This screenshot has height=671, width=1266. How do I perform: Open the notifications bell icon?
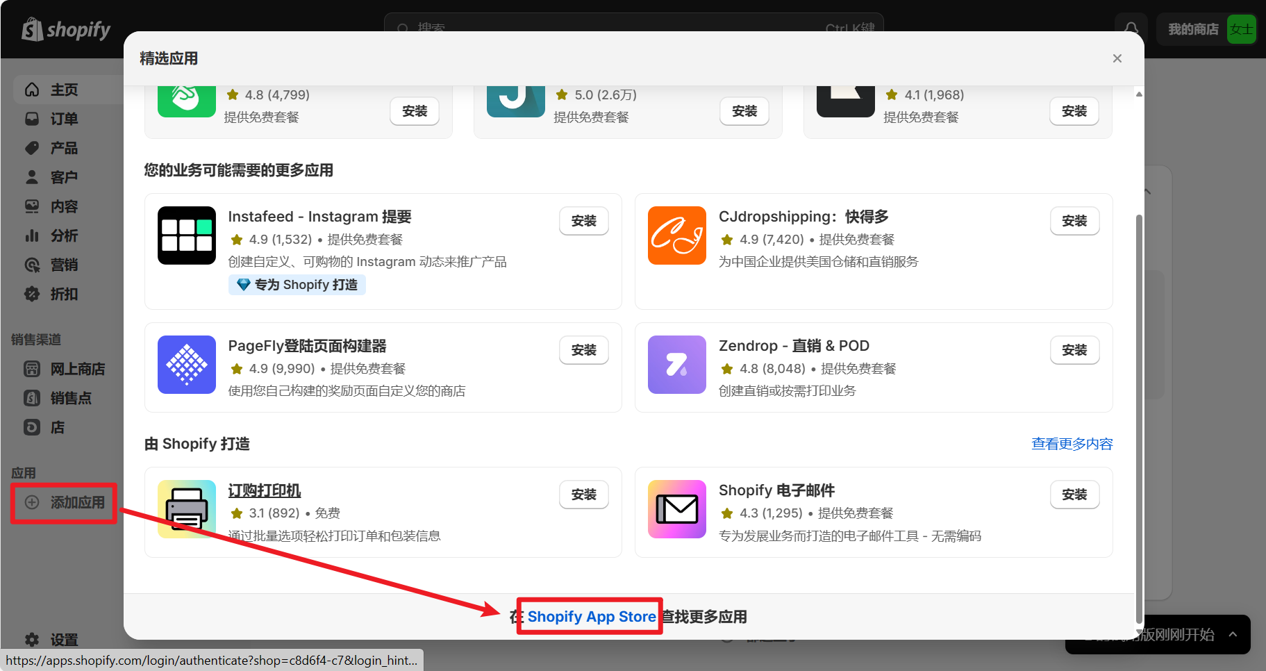tap(1131, 29)
